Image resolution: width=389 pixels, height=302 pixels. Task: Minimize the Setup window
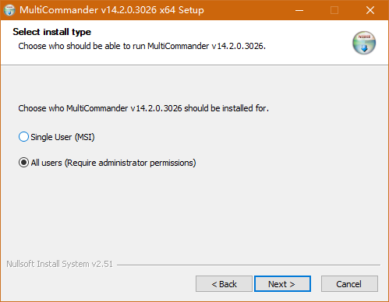[x=299, y=10]
